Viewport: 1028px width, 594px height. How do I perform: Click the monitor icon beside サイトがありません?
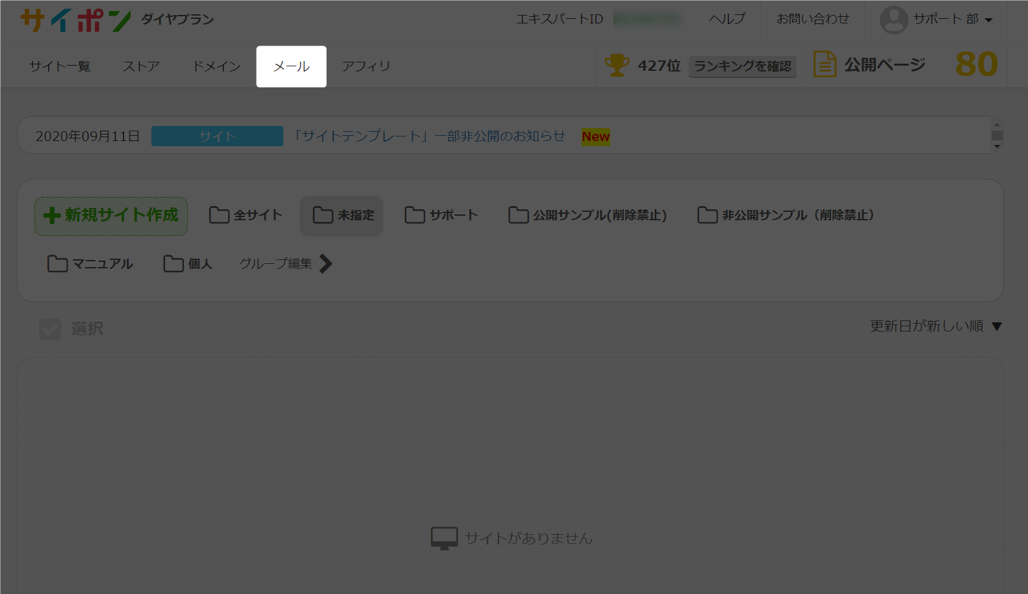tap(444, 539)
